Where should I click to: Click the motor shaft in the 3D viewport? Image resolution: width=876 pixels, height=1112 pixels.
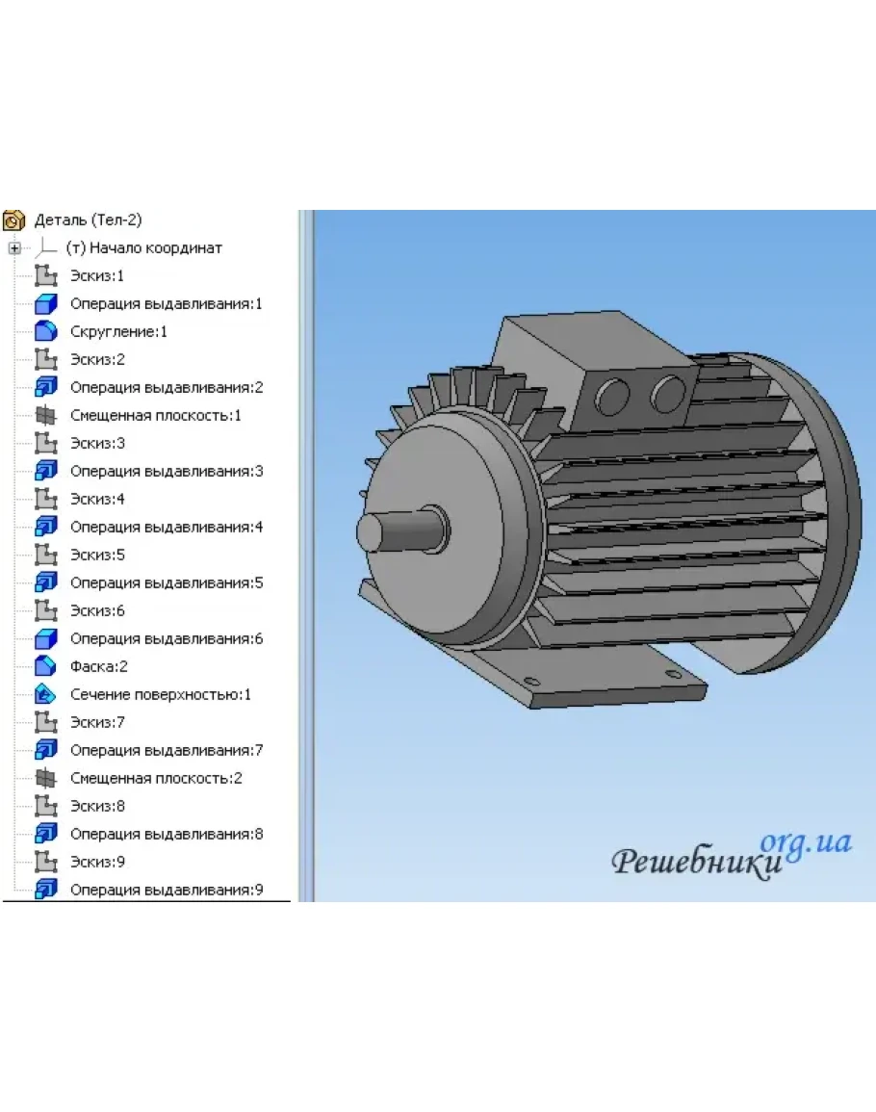point(393,530)
